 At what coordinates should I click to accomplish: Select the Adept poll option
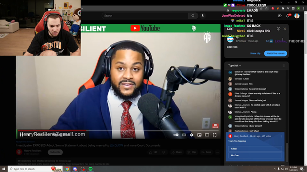point(255,149)
